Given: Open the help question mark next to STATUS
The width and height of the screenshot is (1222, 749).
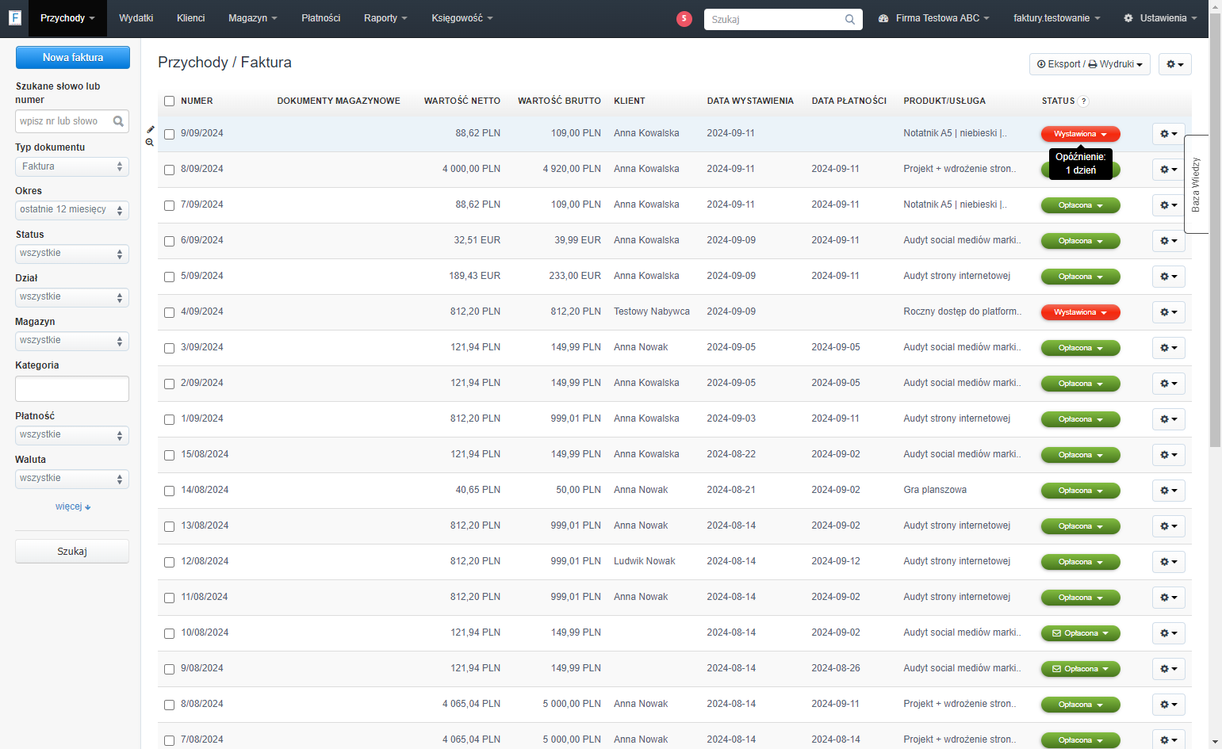Looking at the screenshot, I should point(1083,101).
